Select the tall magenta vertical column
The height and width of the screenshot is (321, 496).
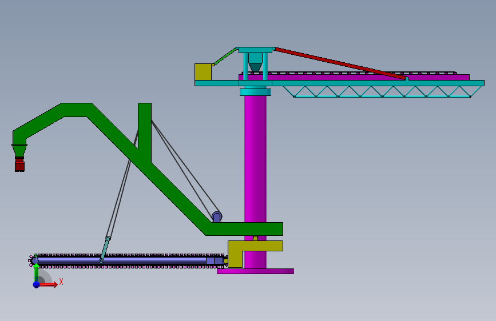click(255, 158)
